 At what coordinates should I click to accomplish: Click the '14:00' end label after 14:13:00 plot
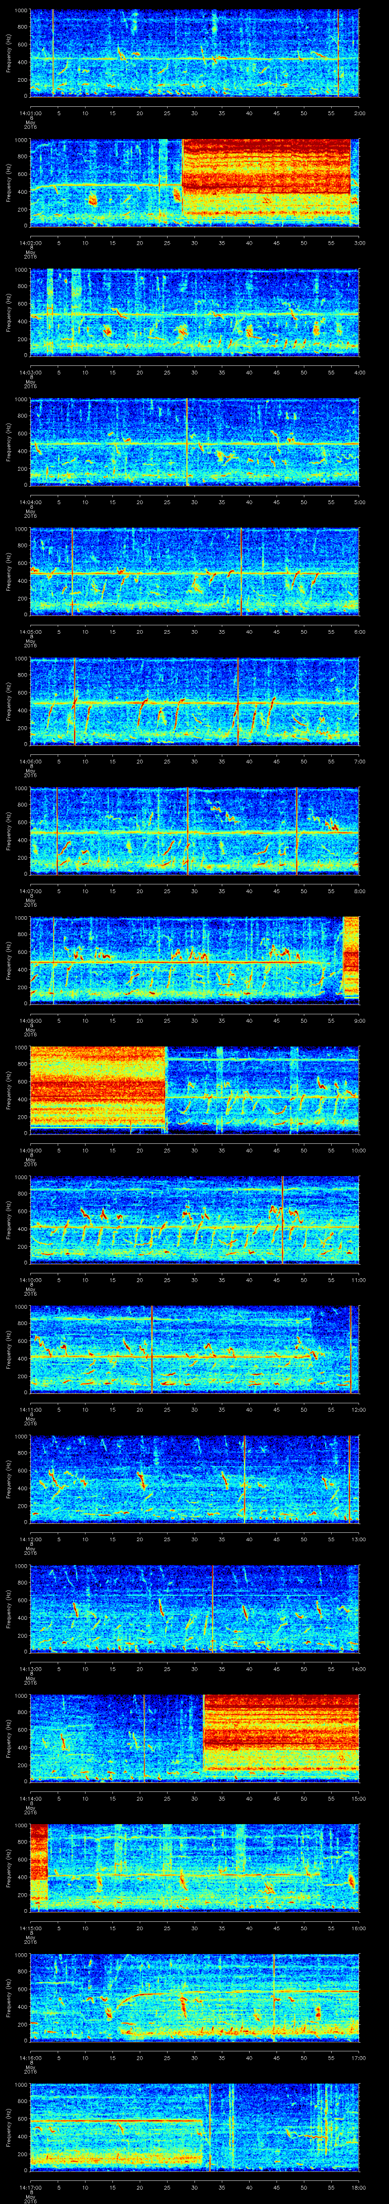(x=358, y=1668)
